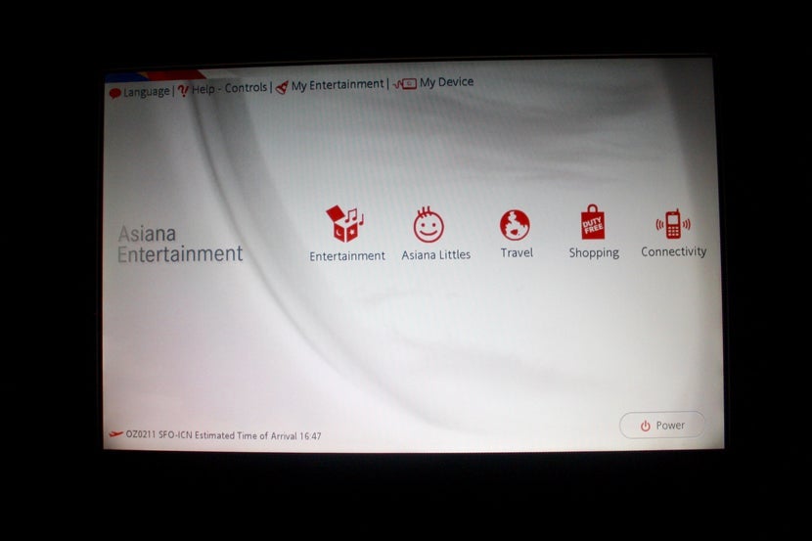
Task: Click the My Device plug icon
Action: [405, 83]
